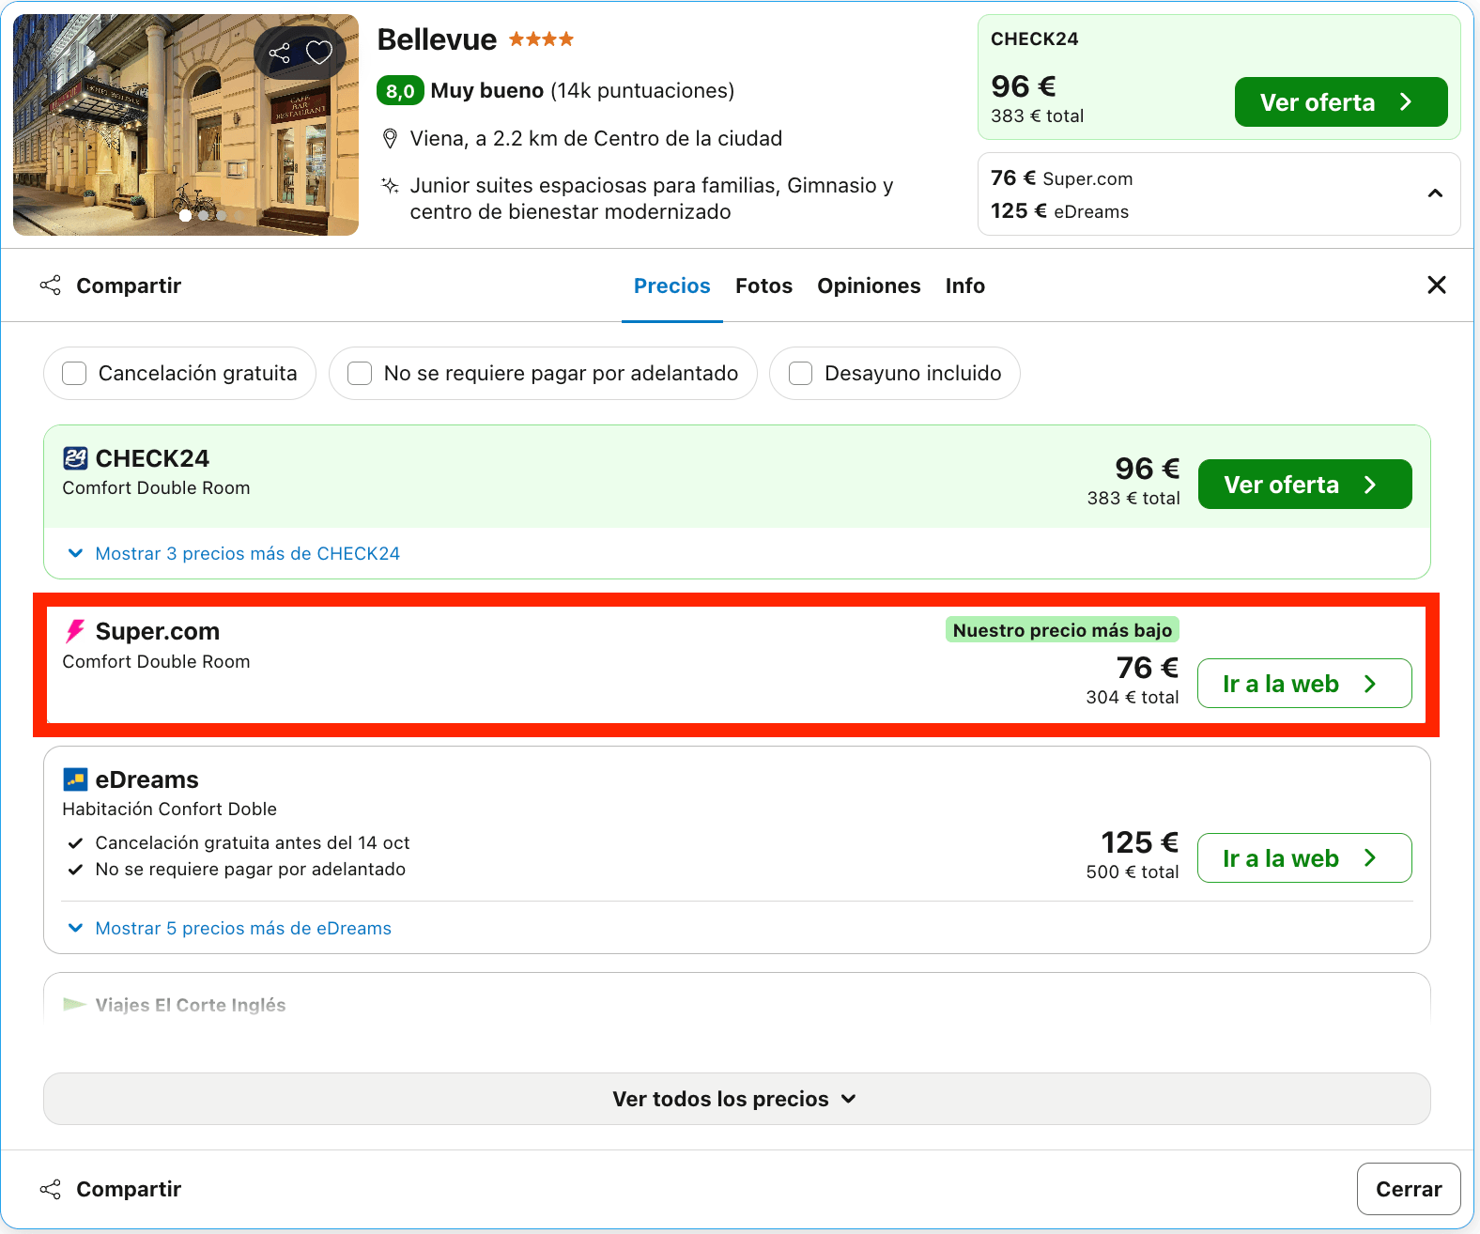Click checkmark icon beside Cancelación gratuita antes

75,843
